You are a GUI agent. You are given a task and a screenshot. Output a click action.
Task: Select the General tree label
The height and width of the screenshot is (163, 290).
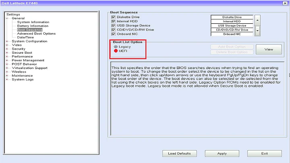[18, 18]
